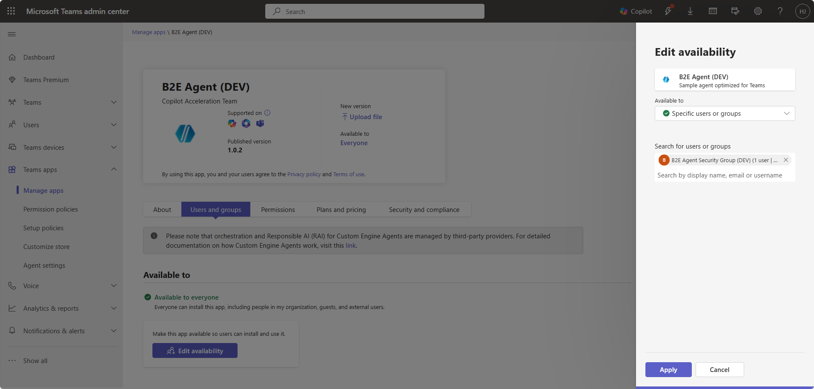Viewport: 814px width, 389px height.
Task: Open the help question mark icon
Action: click(x=780, y=11)
